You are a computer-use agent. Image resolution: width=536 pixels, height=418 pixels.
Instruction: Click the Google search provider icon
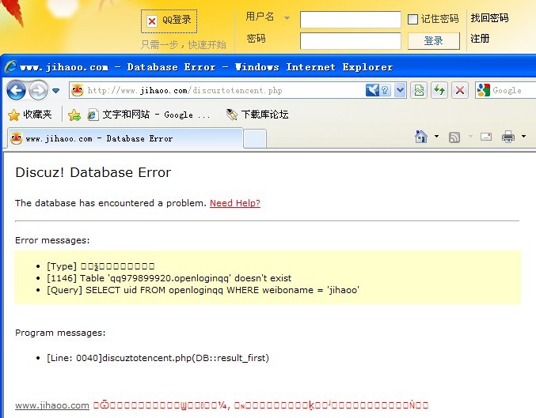484,90
